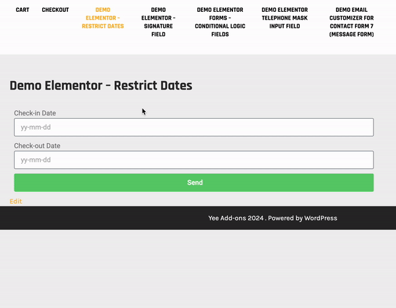Click the Check-in Date label
The width and height of the screenshot is (396, 308).
(x=35, y=113)
